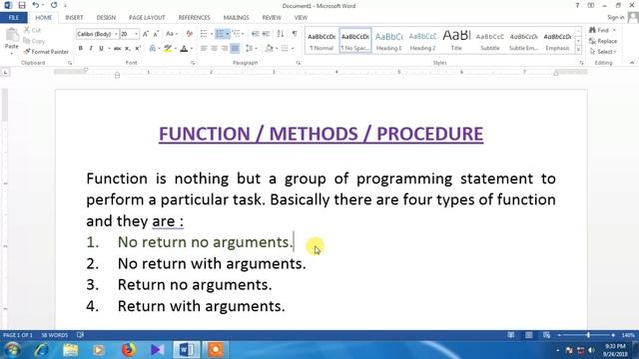Switch to Read Mode view
The width and height of the screenshot is (639, 359).
coord(510,335)
